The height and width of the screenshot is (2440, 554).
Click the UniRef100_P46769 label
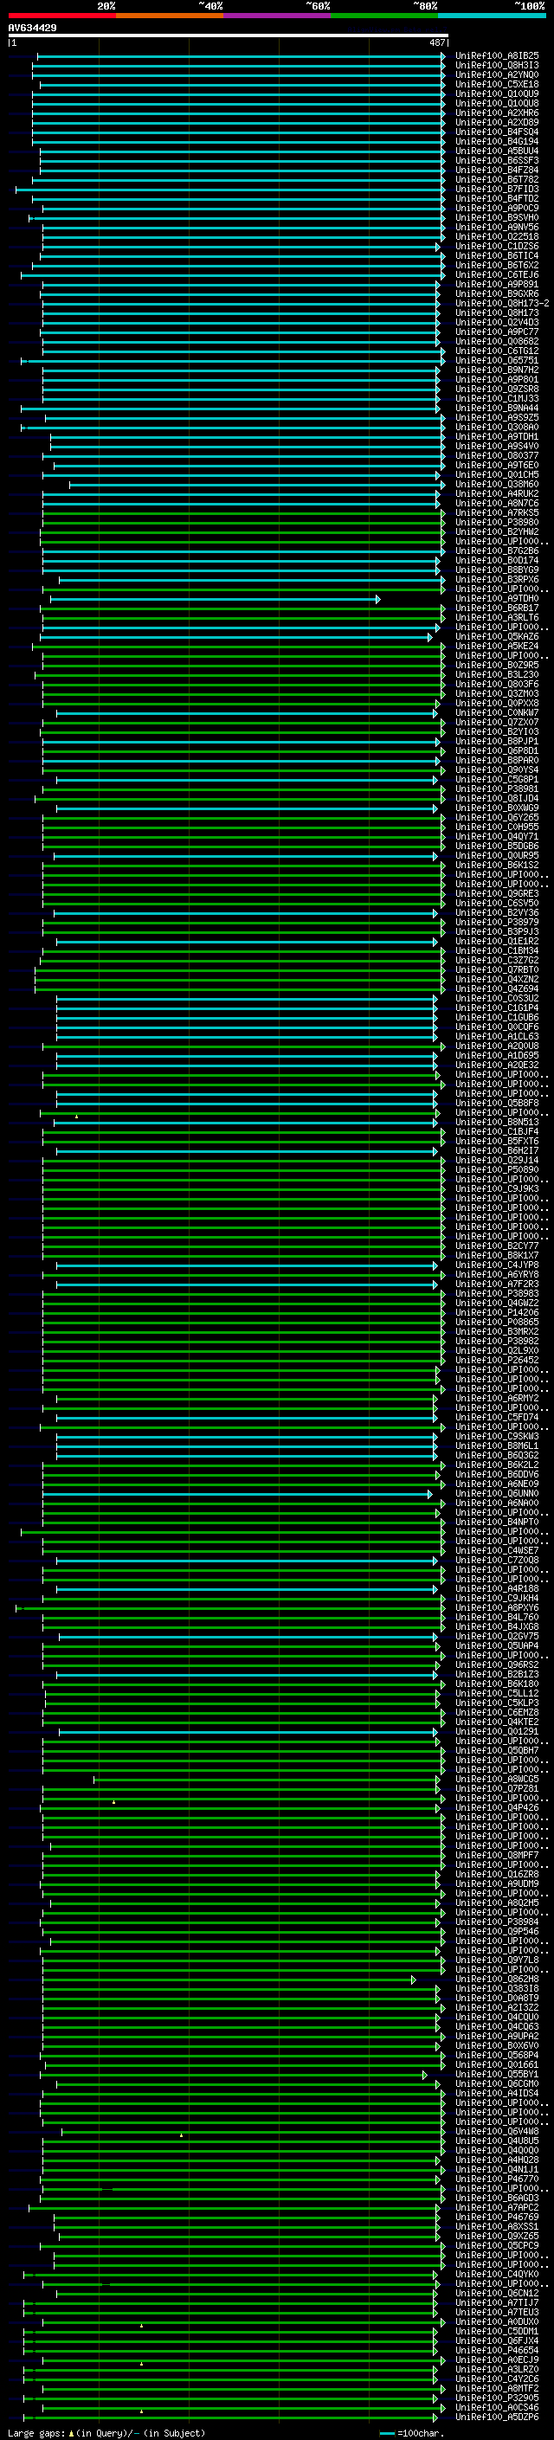pyautogui.click(x=497, y=2218)
